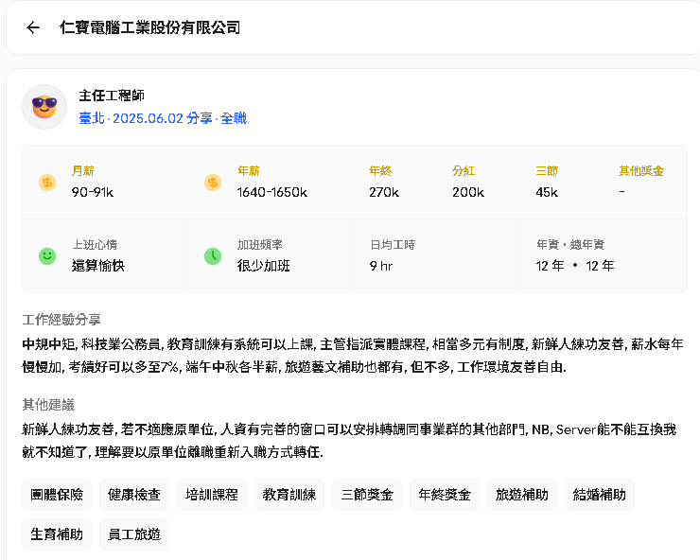Click the 年資・總年資 label
Image resolution: width=700 pixels, height=560 pixels.
click(x=570, y=245)
